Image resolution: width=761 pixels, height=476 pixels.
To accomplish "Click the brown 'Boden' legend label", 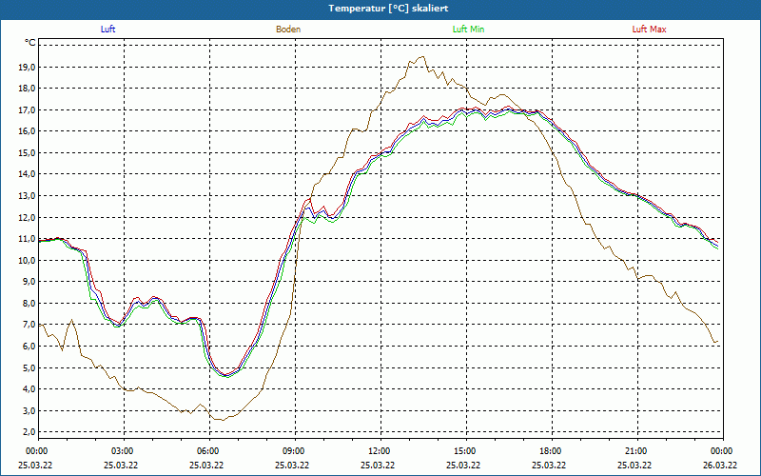I will tap(288, 30).
